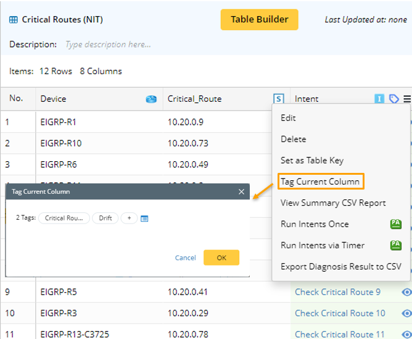Screen dimensions: 412x339
Task: Confirm the tag dialog with OK
Action: pyautogui.click(x=221, y=257)
